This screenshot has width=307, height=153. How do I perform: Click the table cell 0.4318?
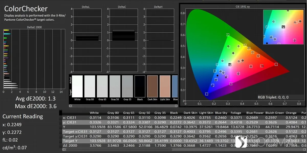[x=236, y=122]
